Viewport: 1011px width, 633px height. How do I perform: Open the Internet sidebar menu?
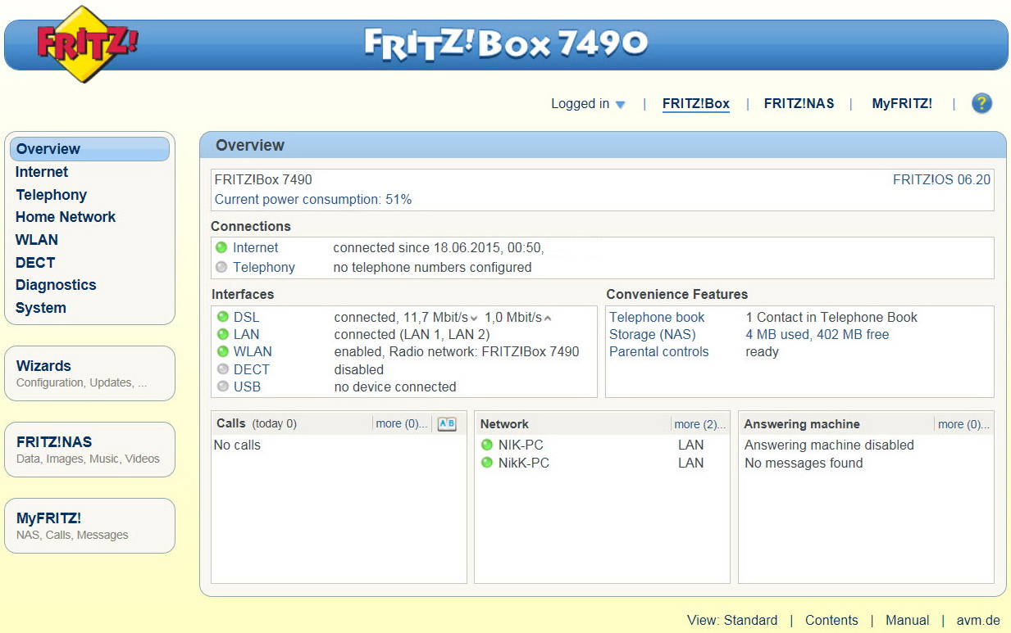point(42,172)
